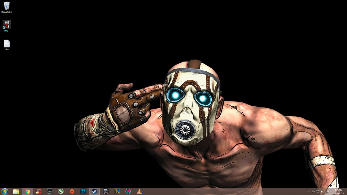
Task: Open the pink circular app icon
Action: coord(128,192)
